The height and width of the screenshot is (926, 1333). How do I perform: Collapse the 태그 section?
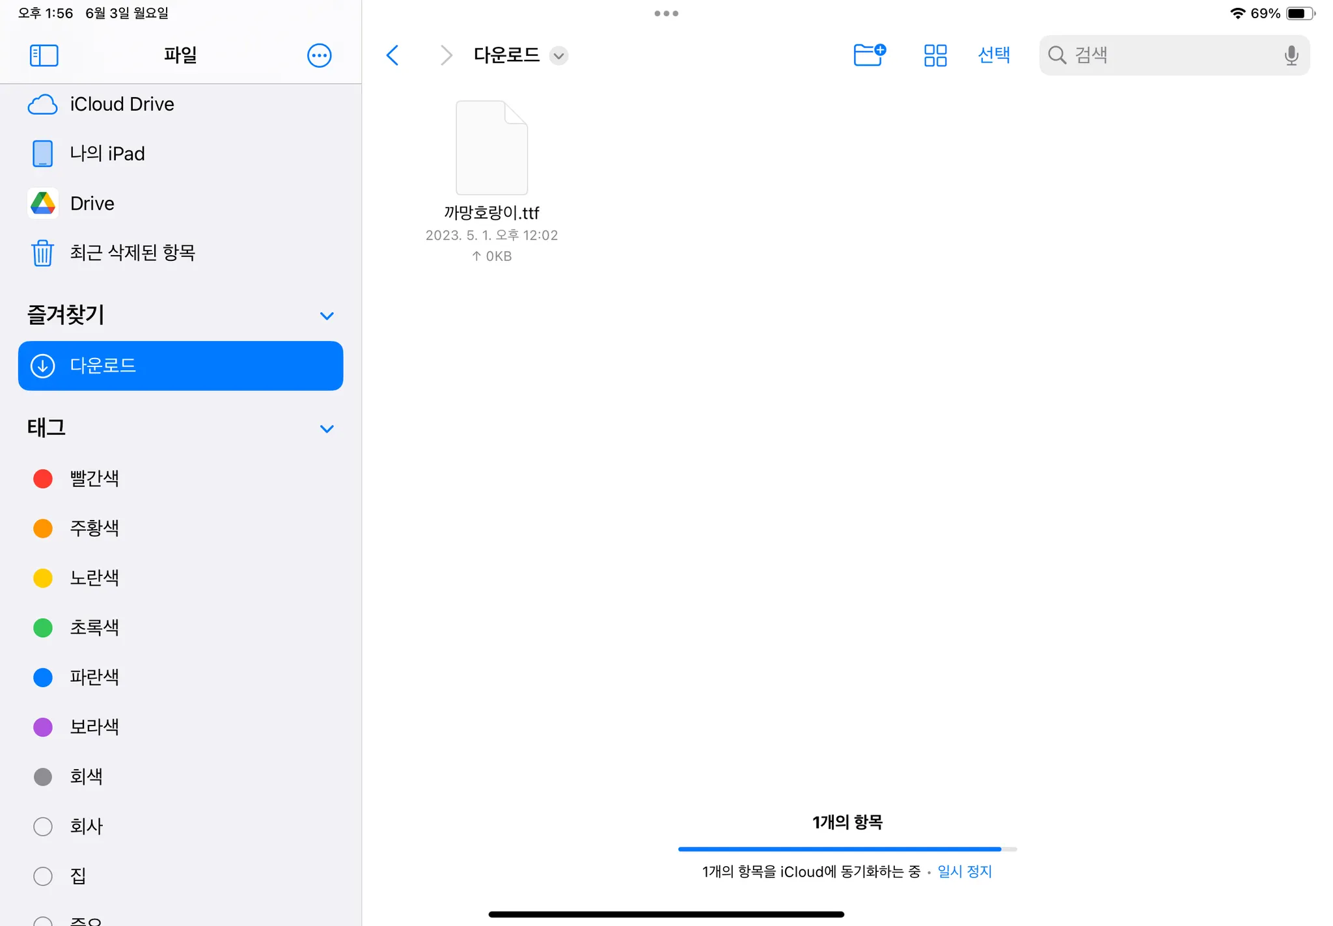(327, 429)
